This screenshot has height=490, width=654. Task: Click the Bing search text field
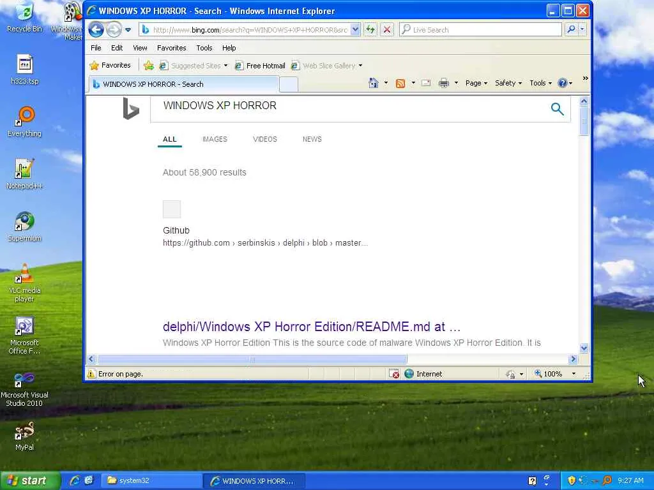(x=351, y=108)
